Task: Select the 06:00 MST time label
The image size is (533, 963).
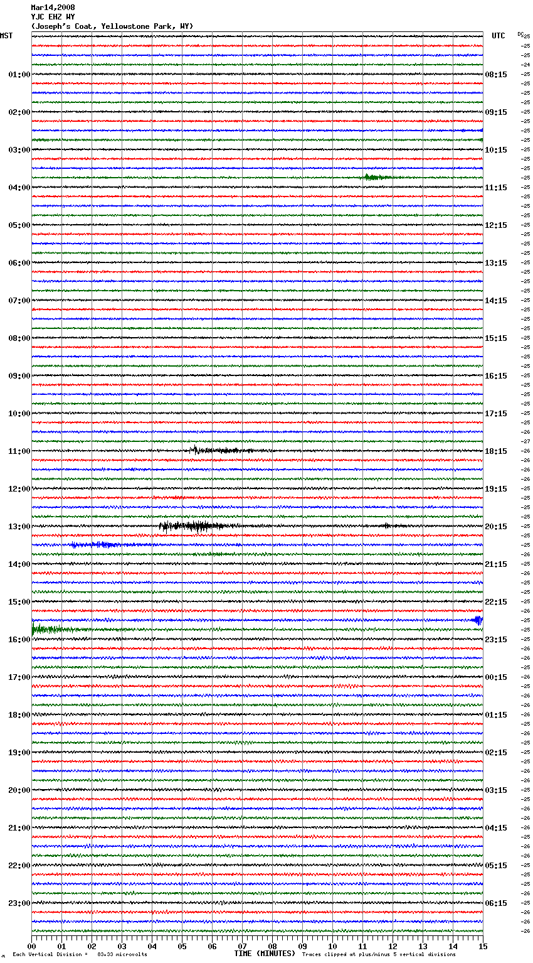Action: (19, 263)
